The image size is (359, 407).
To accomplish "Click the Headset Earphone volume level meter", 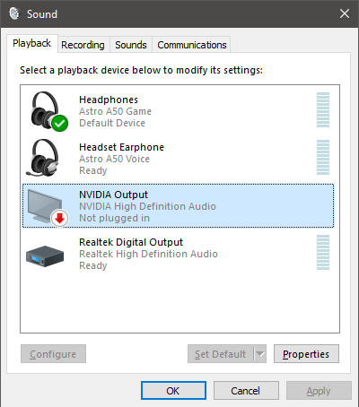I will (323, 157).
